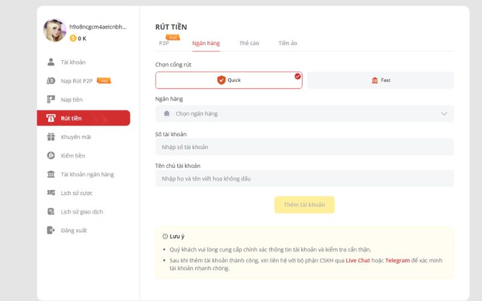Select the Quick withdrawal gateway
Image resolution: width=482 pixels, height=301 pixels.
point(229,80)
